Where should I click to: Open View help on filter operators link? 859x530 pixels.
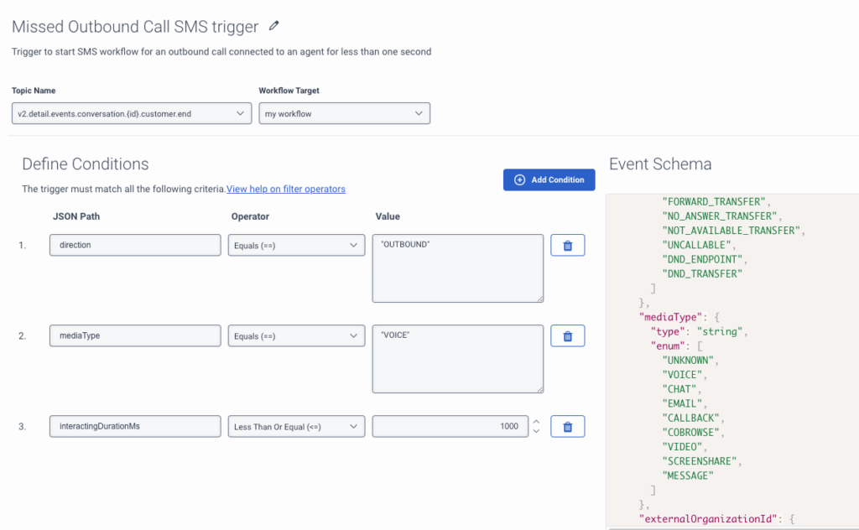click(x=286, y=189)
